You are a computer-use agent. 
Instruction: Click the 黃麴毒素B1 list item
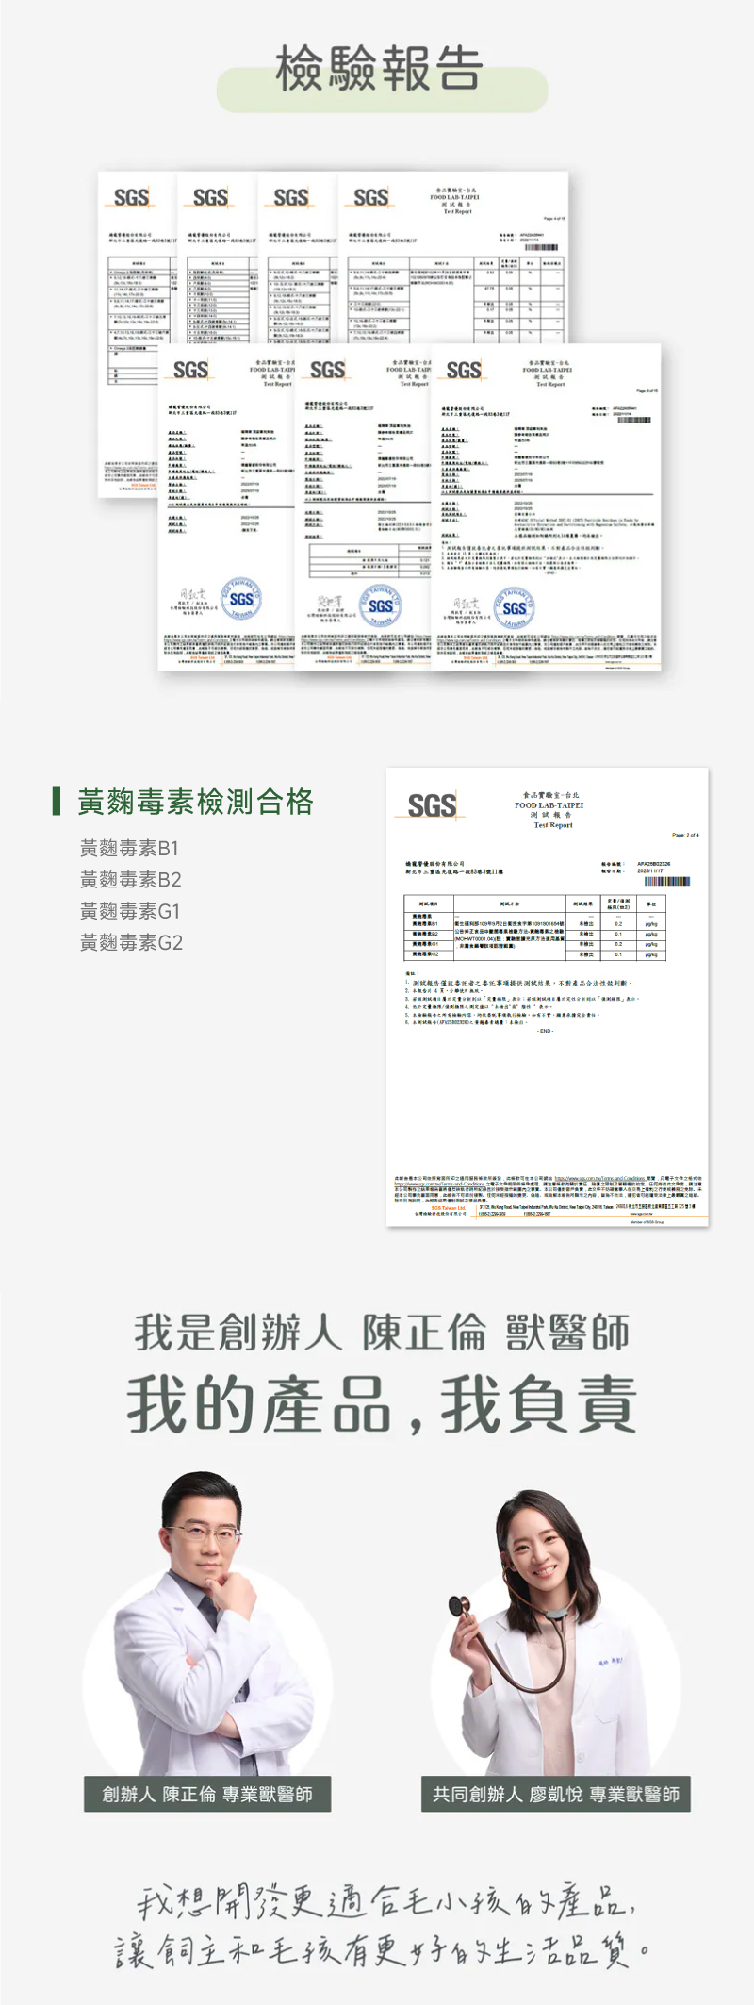click(129, 848)
